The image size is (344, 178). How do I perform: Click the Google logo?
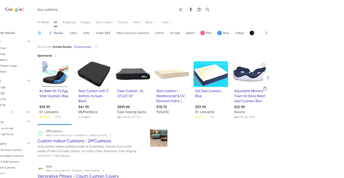[x=15, y=9]
